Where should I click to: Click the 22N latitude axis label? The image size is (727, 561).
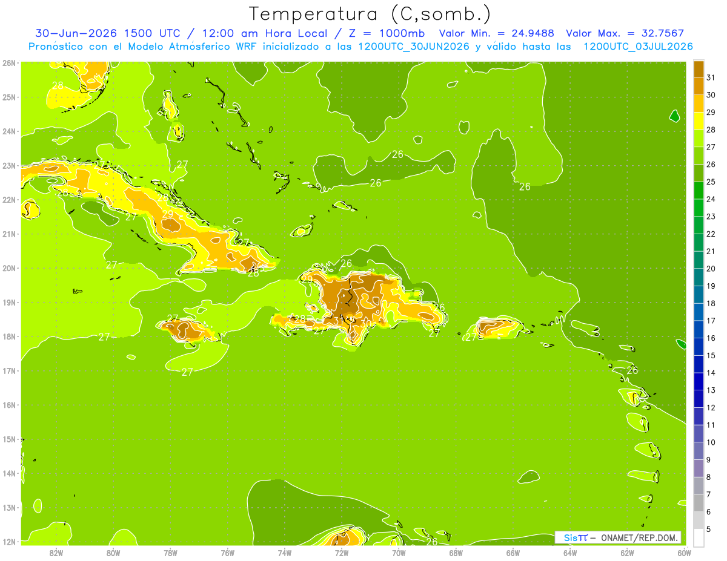[x=9, y=200]
